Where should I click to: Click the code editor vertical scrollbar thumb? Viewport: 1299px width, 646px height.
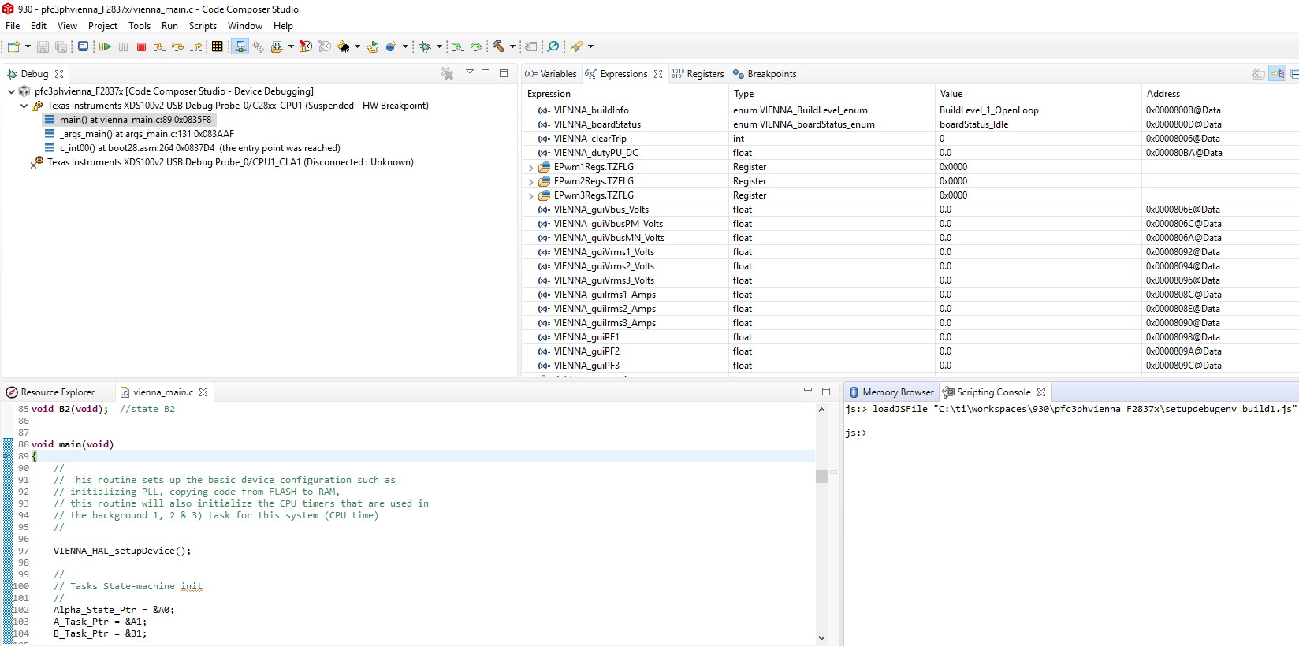[x=821, y=476]
